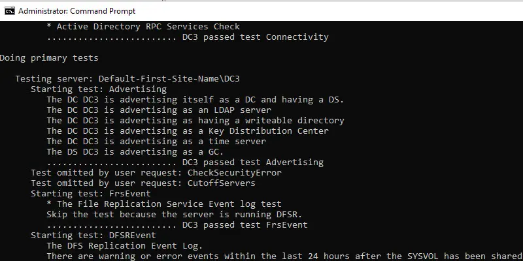Click the 'Doing primary tests' line
523x261 pixels.
pyautogui.click(x=49, y=58)
